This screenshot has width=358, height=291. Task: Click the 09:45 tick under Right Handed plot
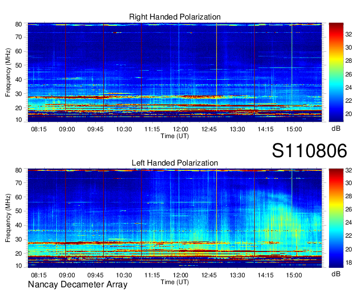(x=95, y=129)
